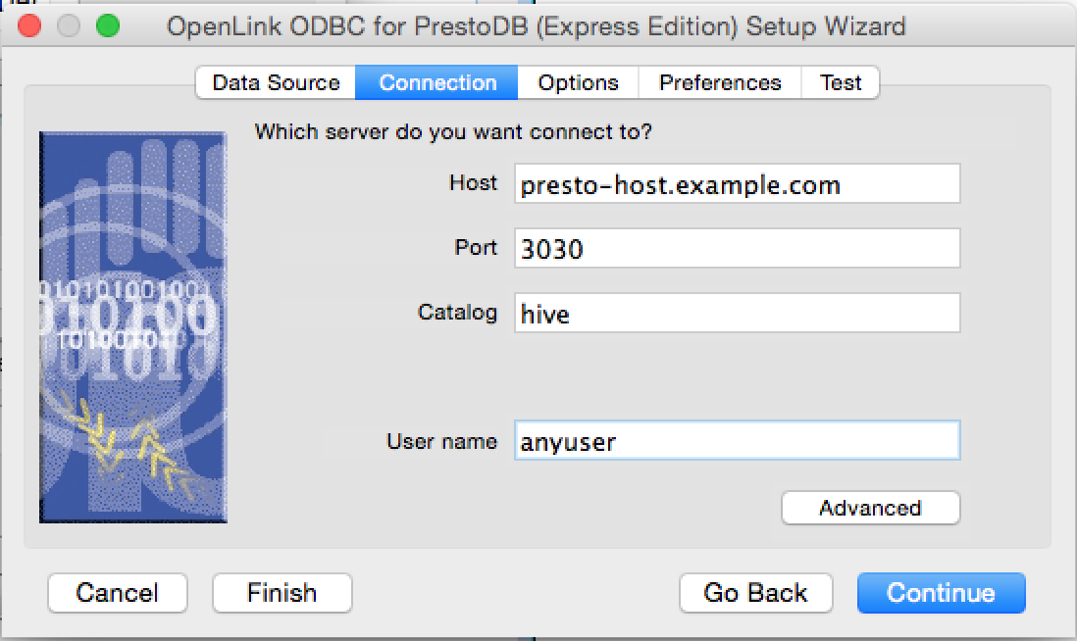Open the Test tab
Screen dimensions: 1077x641
coord(840,83)
